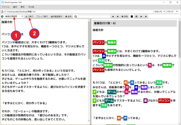This screenshot has width=181, height=125.
Task: Click the list view icon button
Action: [x=136, y=17]
